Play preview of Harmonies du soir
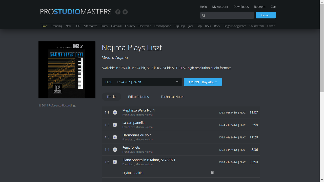Screen dimensions: 324x182 pos(115,137)
